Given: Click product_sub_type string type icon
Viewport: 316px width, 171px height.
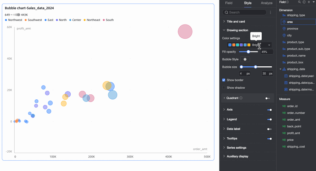Looking at the screenshot, I should [x=284, y=49].
